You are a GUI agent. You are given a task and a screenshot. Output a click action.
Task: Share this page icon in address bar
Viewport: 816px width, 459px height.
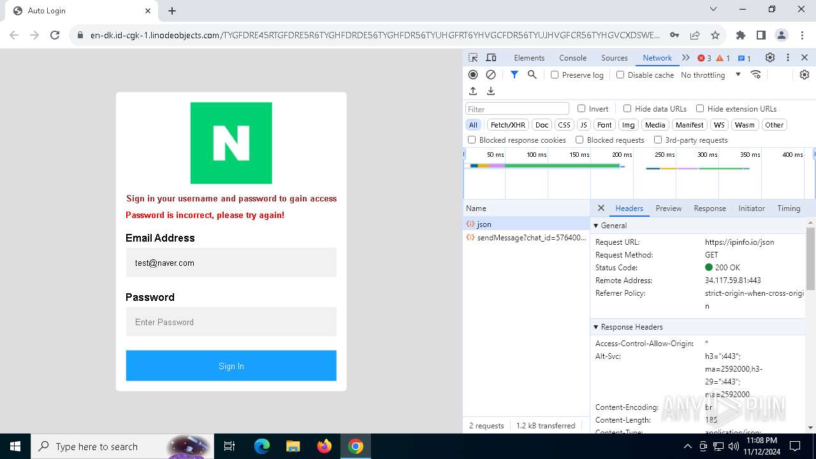pos(695,35)
